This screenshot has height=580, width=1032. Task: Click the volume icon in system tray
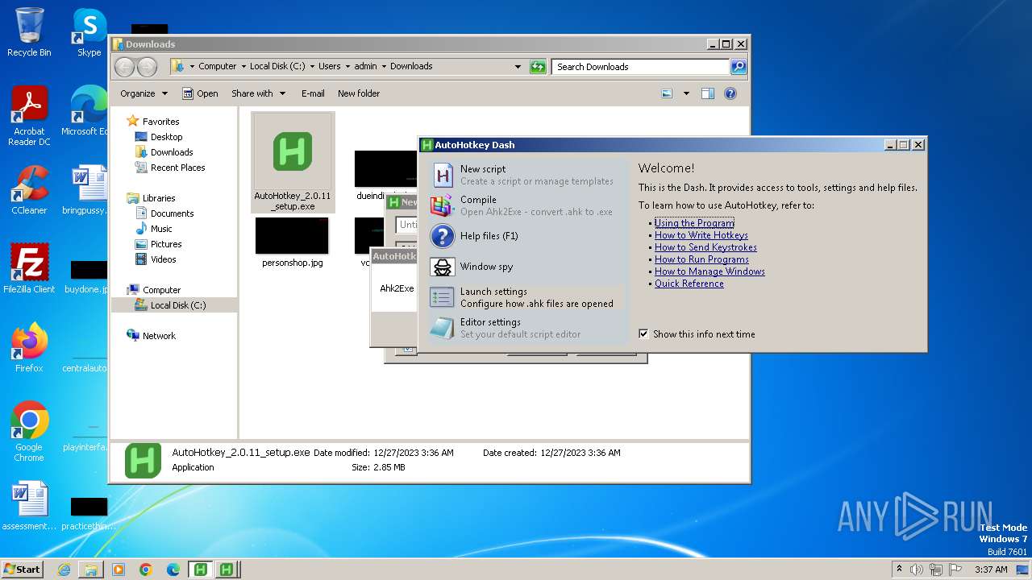[x=917, y=570]
